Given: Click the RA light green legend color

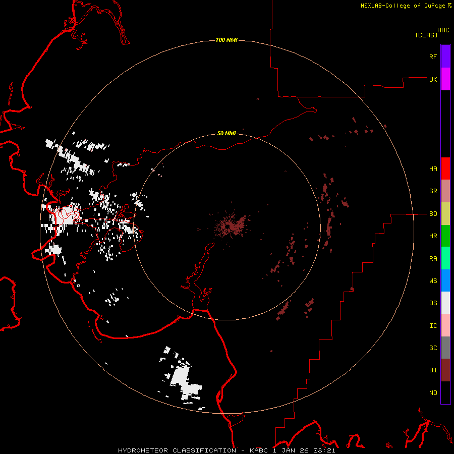Looking at the screenshot, I should point(445,258).
